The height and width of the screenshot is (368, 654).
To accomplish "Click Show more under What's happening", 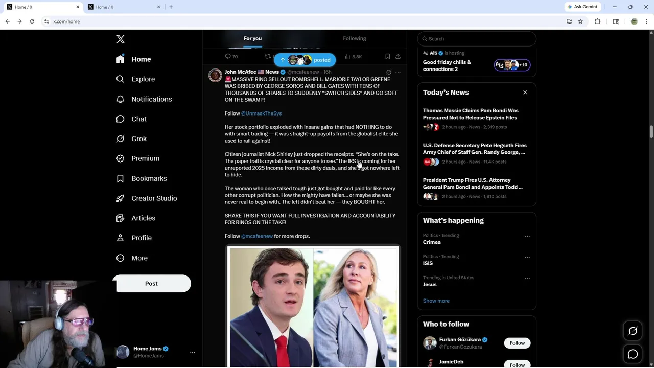I will click(x=436, y=301).
